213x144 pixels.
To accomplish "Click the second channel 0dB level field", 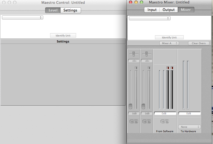I will click(147, 114).
